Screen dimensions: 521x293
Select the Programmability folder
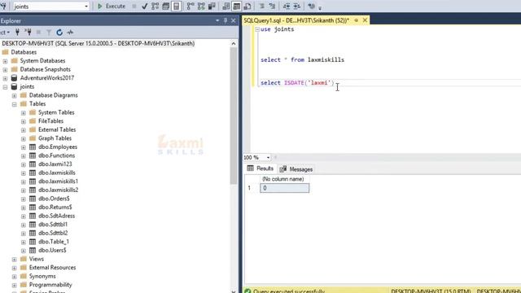(x=50, y=285)
